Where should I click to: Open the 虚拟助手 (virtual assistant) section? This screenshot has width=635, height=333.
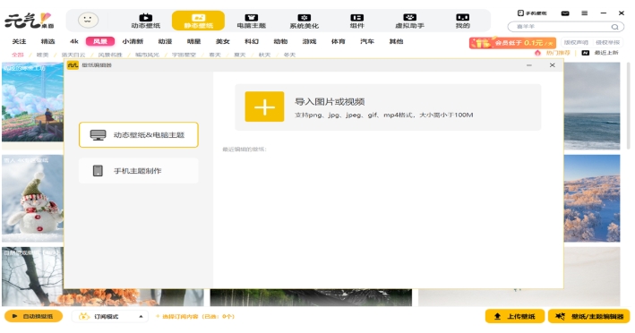410,21
